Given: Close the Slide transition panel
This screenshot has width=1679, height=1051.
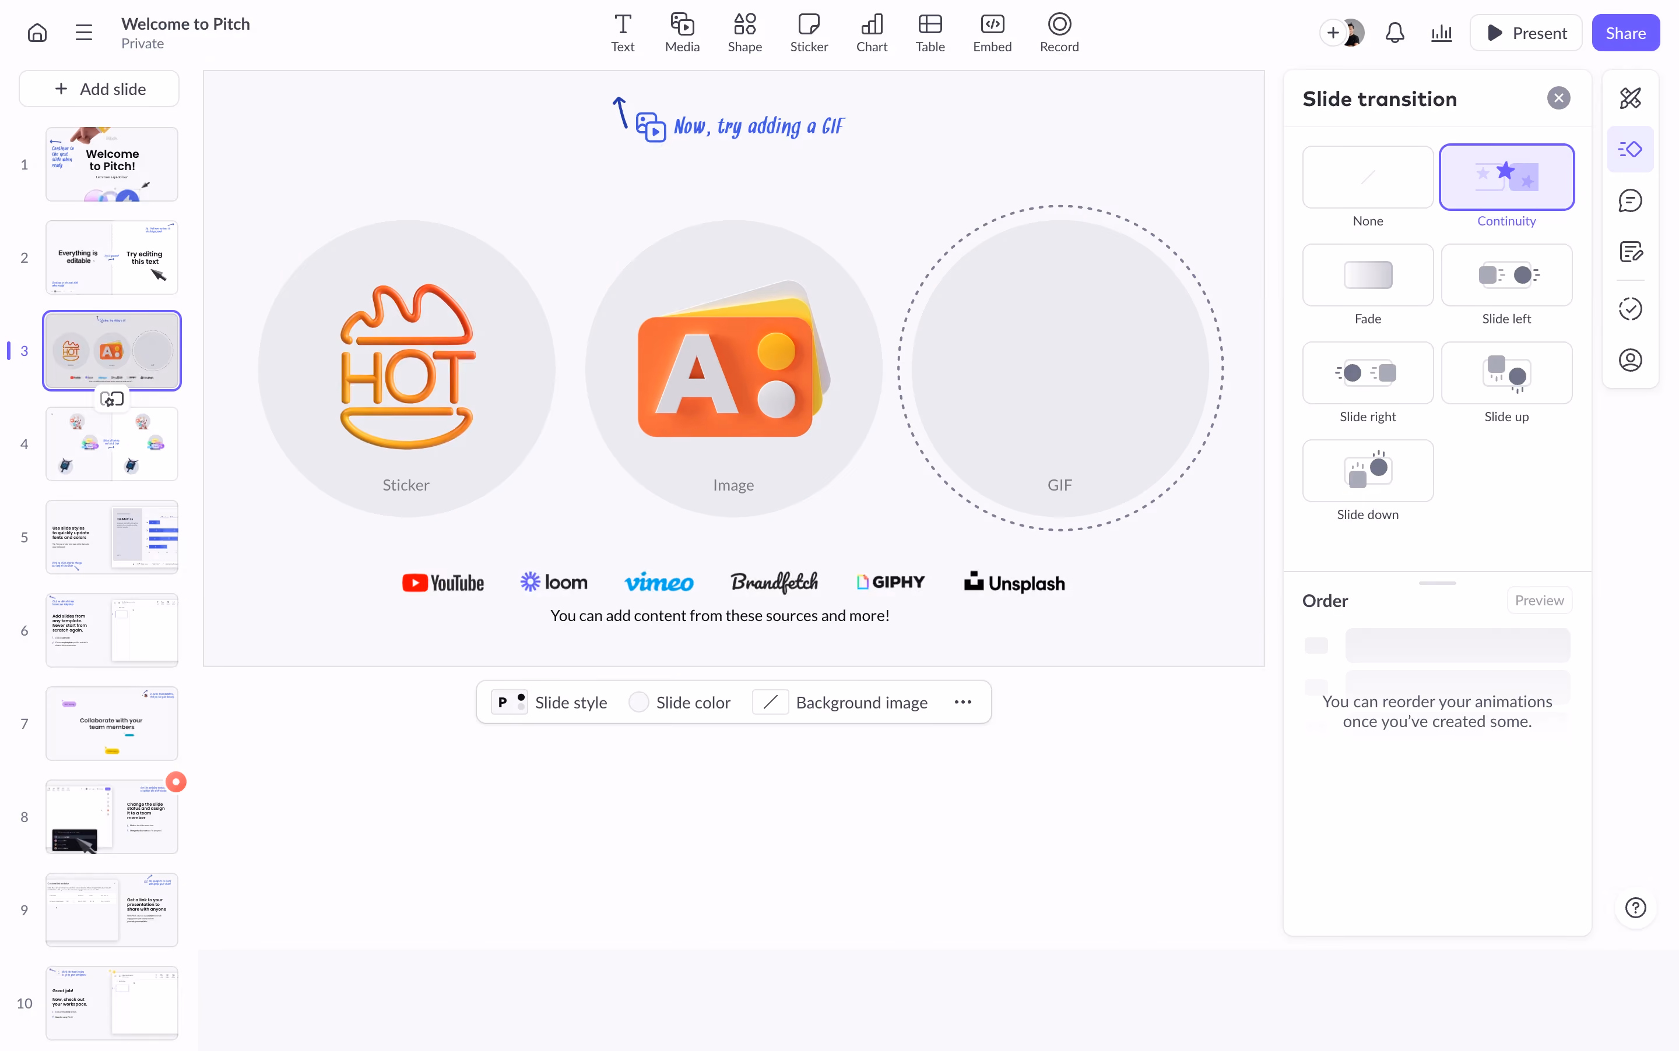Looking at the screenshot, I should point(1558,98).
